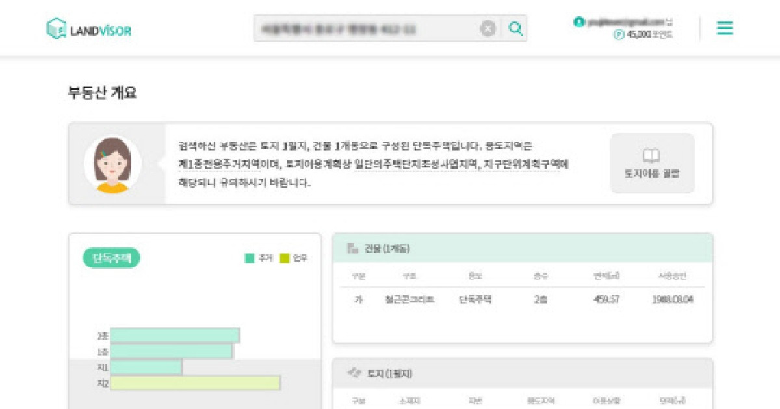Click 459.57 area value
Image resolution: width=780 pixels, height=409 pixels.
(606, 299)
